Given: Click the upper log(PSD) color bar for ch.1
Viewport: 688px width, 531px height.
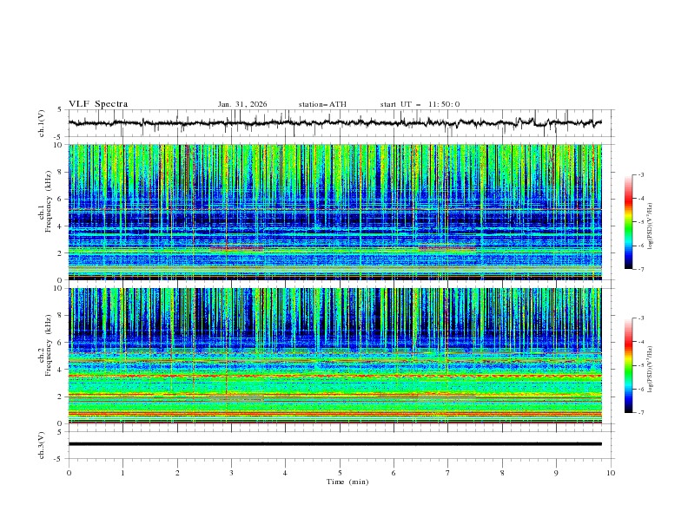Looking at the screenshot, I should pos(628,221).
